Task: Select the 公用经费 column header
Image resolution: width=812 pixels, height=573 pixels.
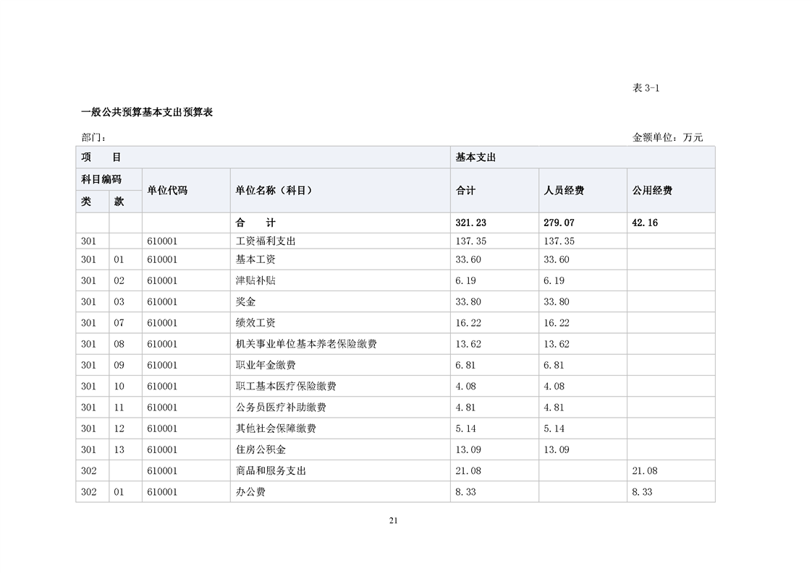Action: 671,190
